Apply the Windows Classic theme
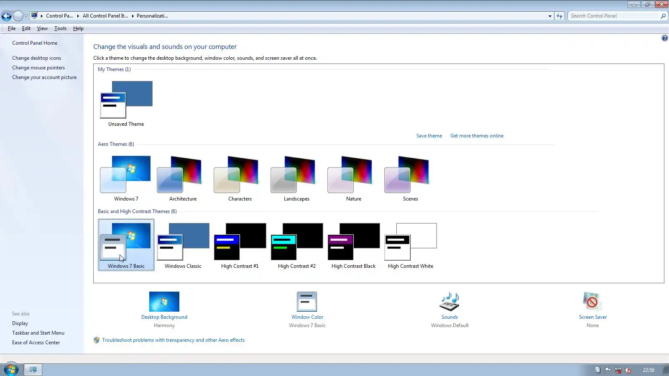The image size is (669, 376). pos(183,246)
